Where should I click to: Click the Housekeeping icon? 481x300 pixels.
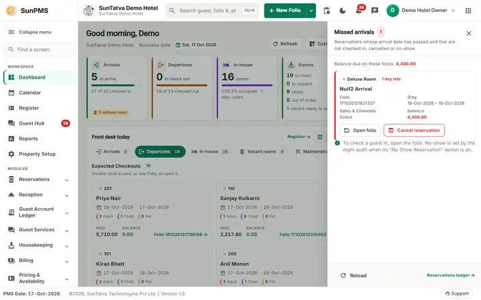coord(11,245)
